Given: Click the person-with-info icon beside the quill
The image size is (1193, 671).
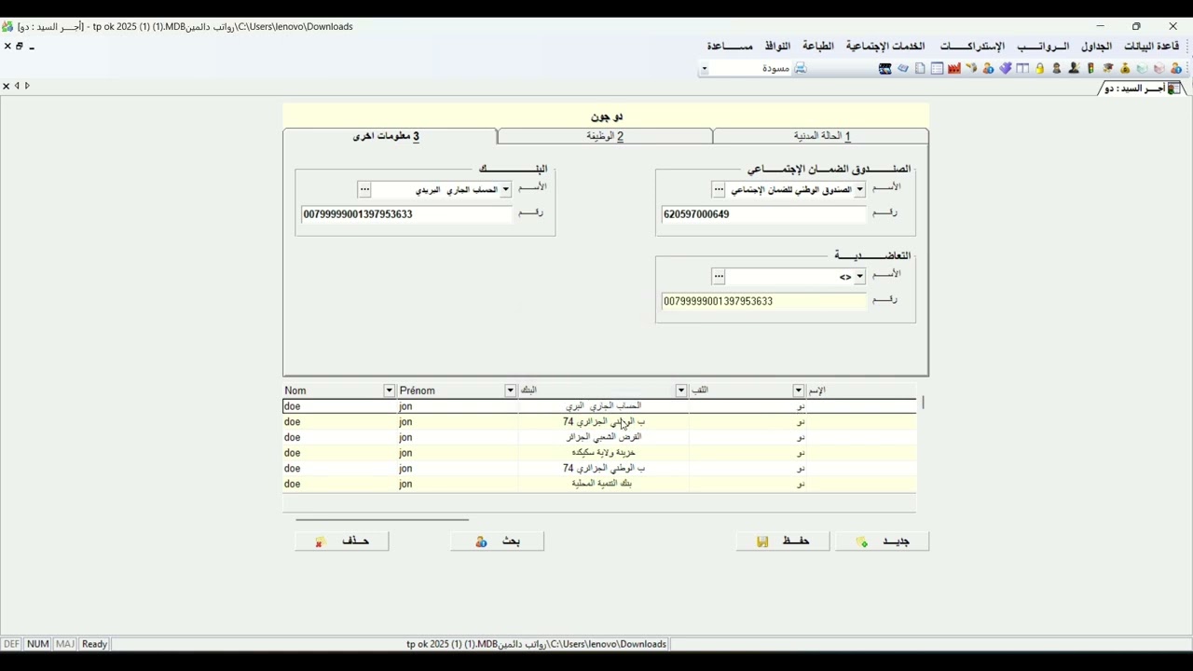Looking at the screenshot, I should point(988,68).
